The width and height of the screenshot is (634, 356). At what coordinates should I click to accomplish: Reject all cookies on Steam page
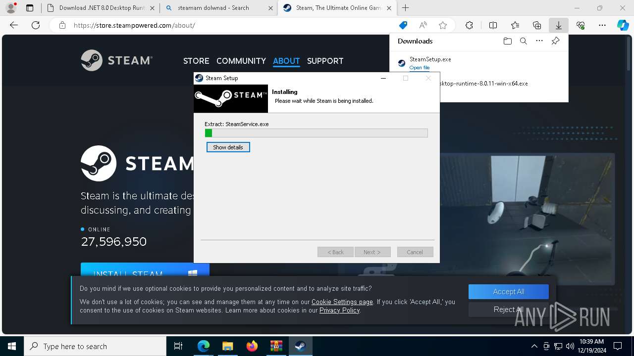509,310
